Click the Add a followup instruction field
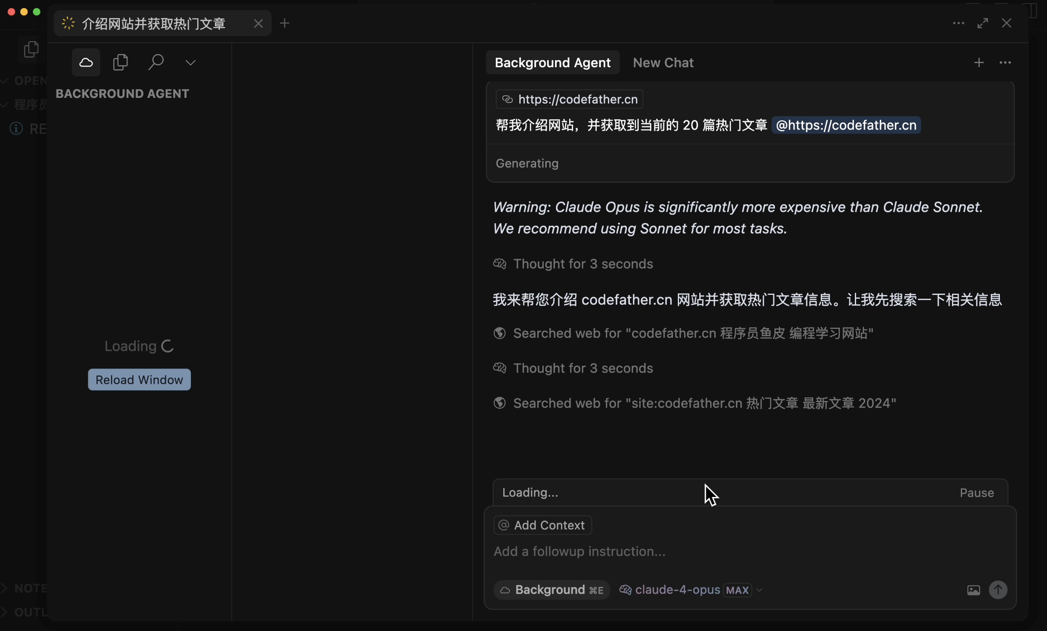 (579, 552)
